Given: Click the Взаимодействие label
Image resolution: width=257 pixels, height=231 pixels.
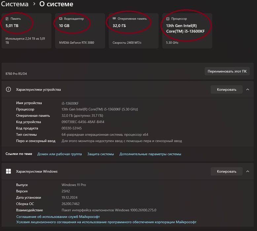Looking at the screenshot, I should 29,210.
